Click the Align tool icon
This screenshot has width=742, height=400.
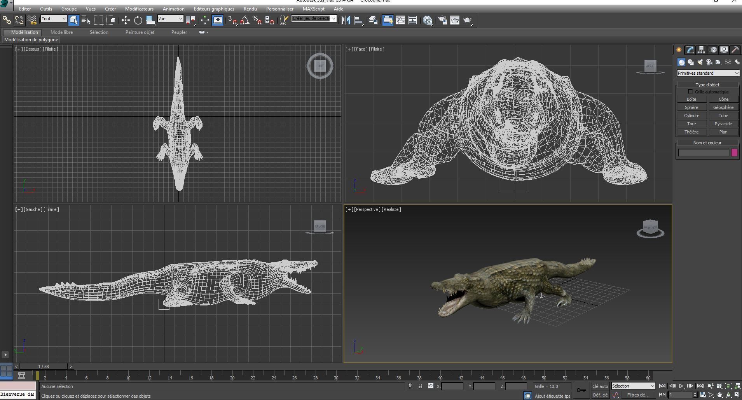tap(358, 20)
